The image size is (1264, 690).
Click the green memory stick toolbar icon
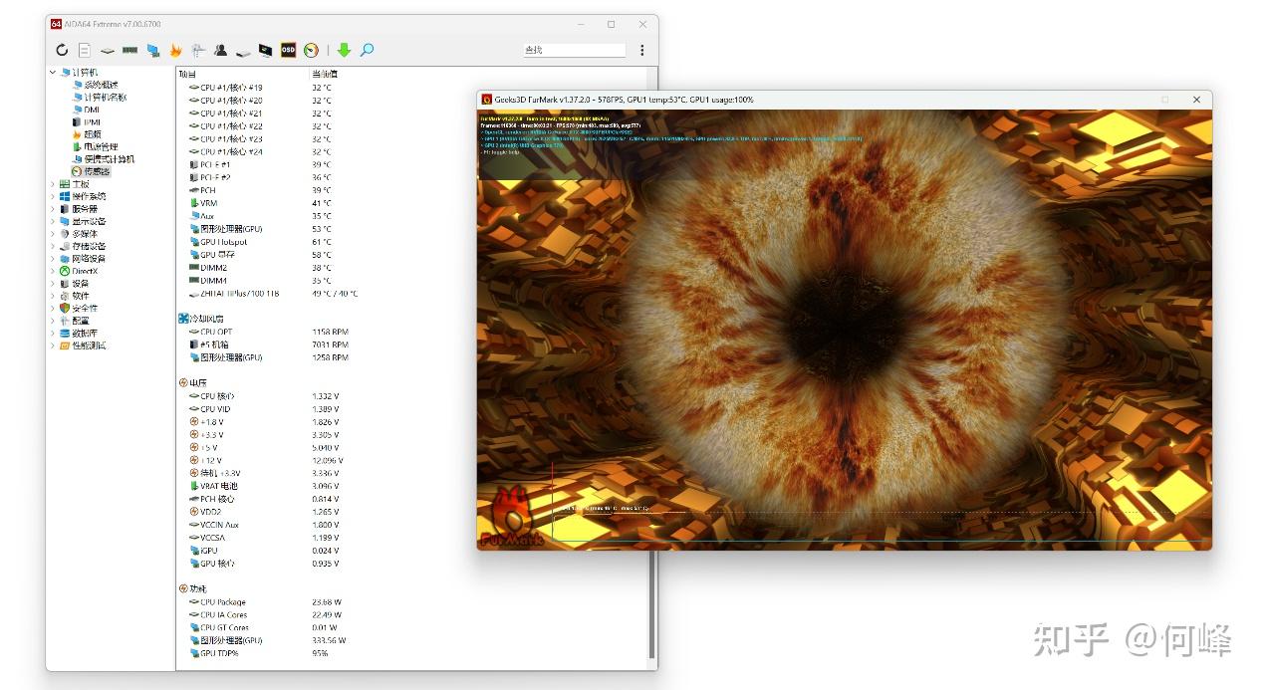(x=130, y=50)
